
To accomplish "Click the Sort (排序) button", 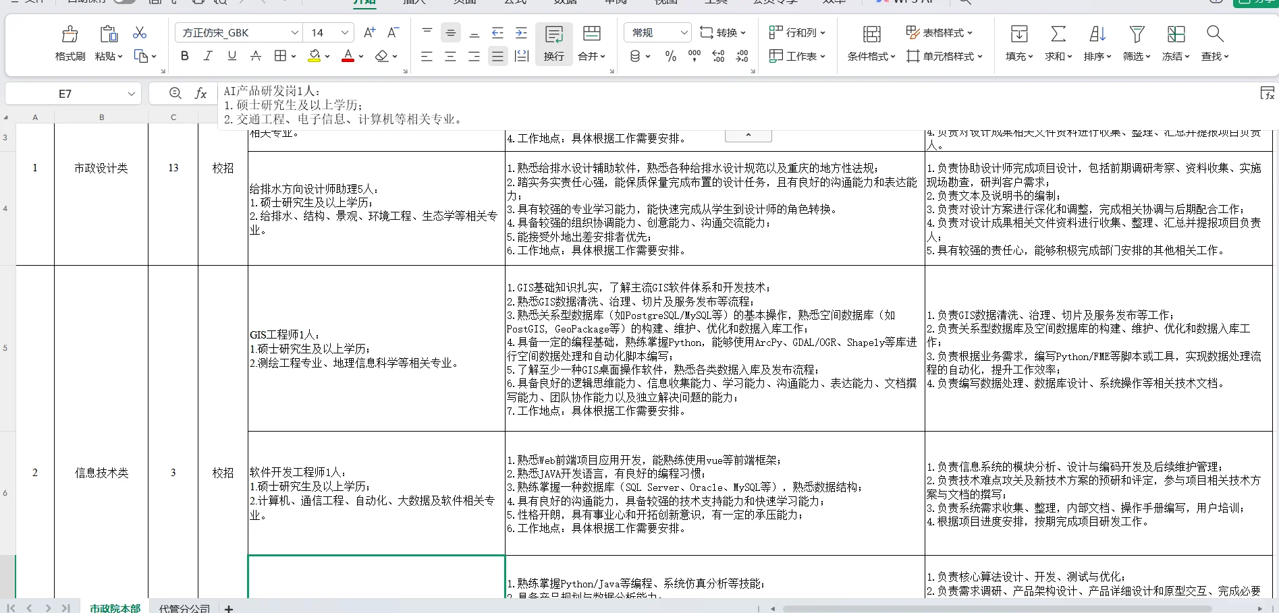I will coord(1097,44).
